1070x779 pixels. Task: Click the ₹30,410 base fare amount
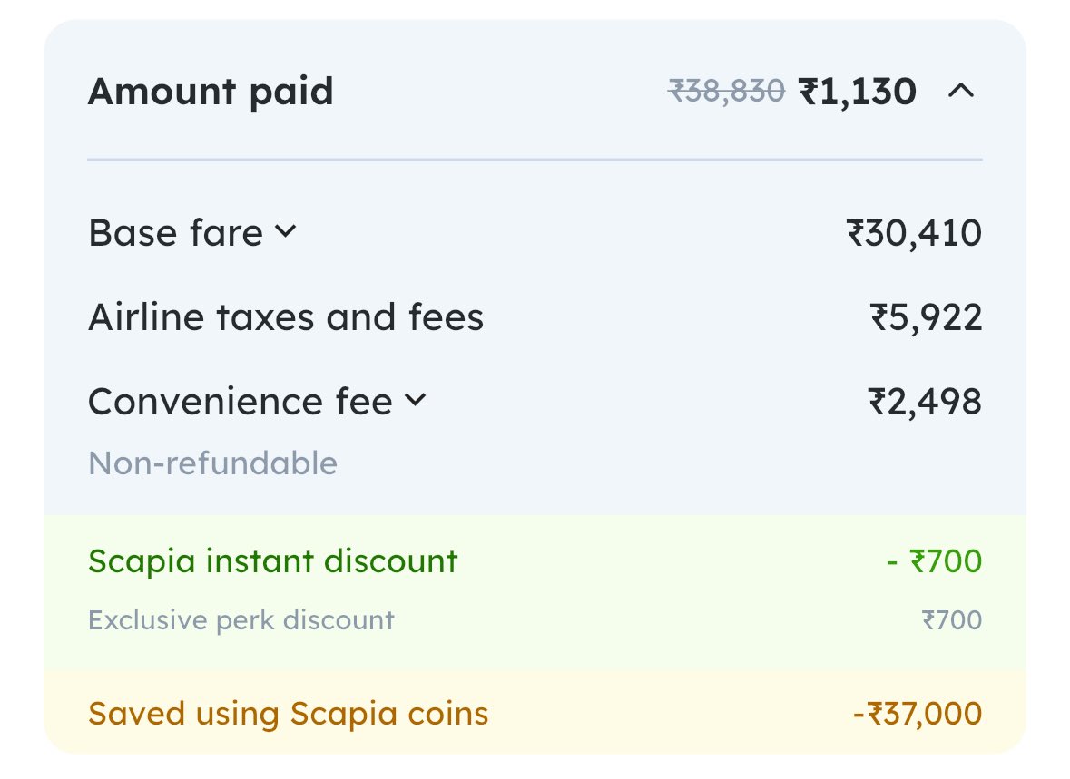(x=914, y=233)
